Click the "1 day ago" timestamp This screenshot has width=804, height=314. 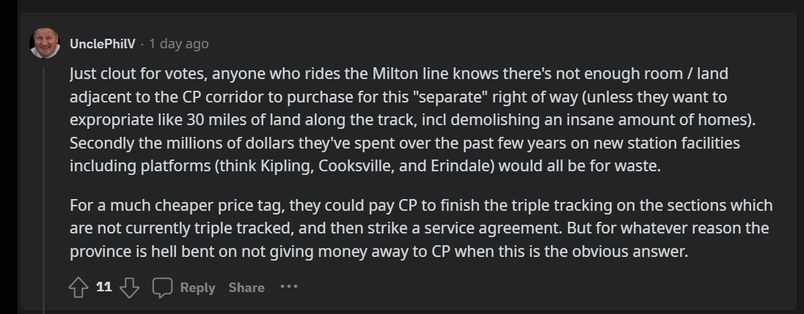click(x=178, y=44)
